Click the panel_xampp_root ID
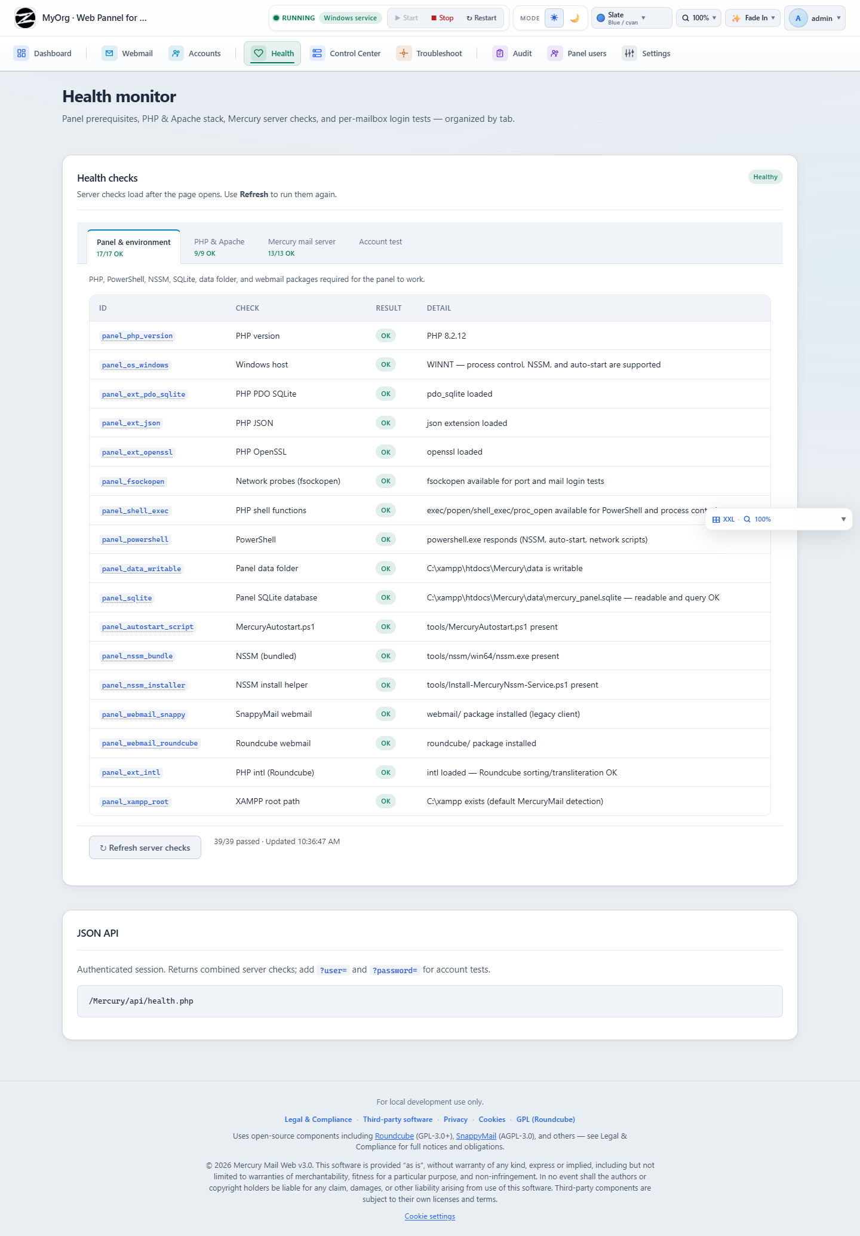Viewport: 860px width, 1236px height. pyautogui.click(x=135, y=802)
